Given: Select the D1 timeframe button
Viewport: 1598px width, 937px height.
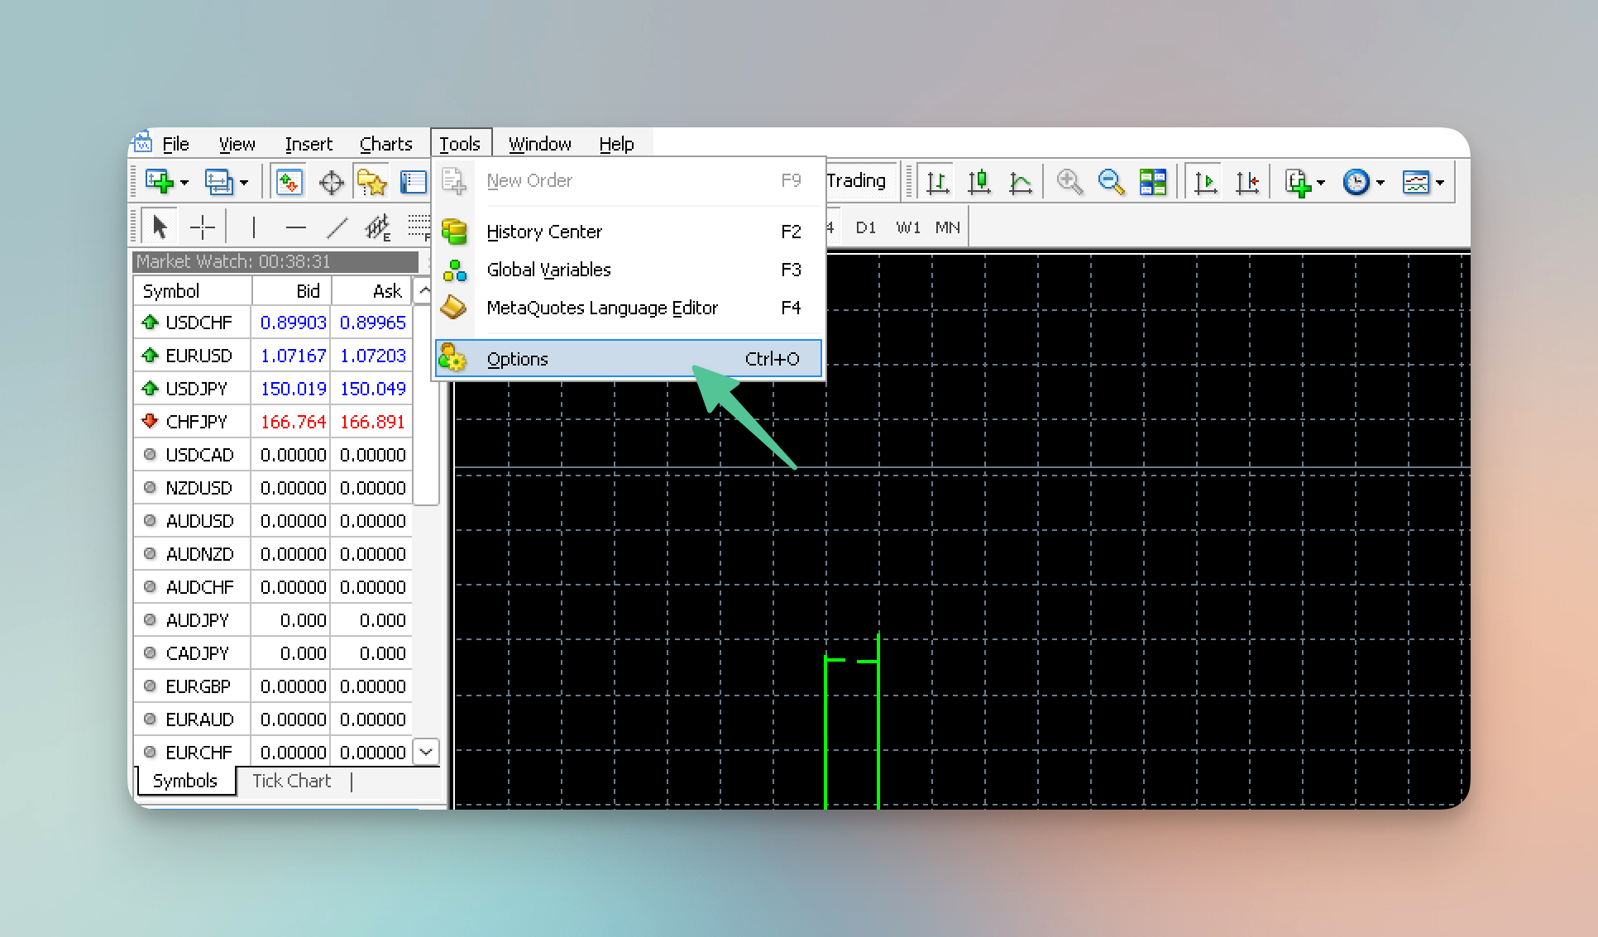Looking at the screenshot, I should (x=865, y=227).
